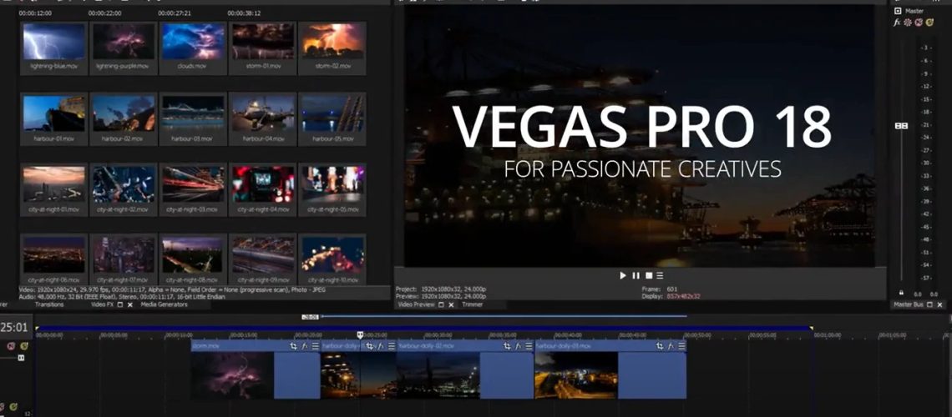Click the loop region end marker
This screenshot has height=417, width=952.
pos(811,329)
